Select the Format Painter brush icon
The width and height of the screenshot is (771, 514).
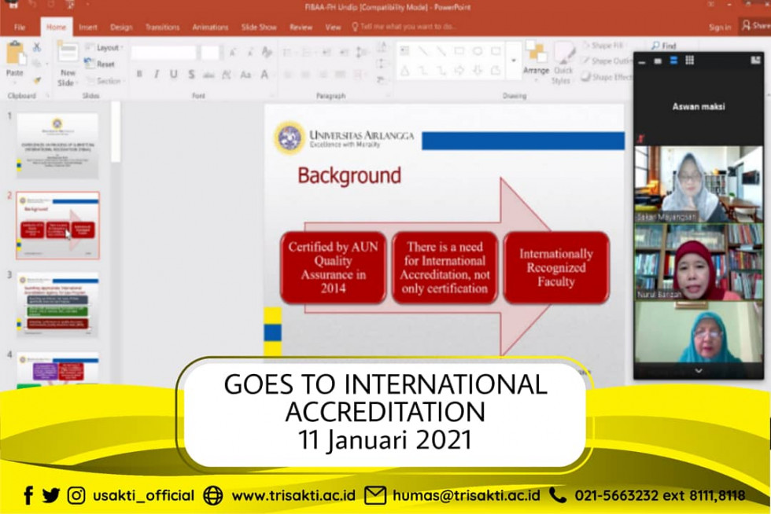pyautogui.click(x=37, y=80)
